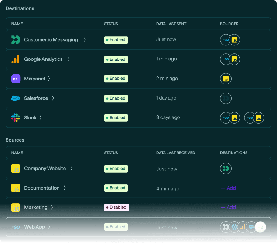Expand Slack row chevron
Screen dimensions: 277x243
[41, 118]
